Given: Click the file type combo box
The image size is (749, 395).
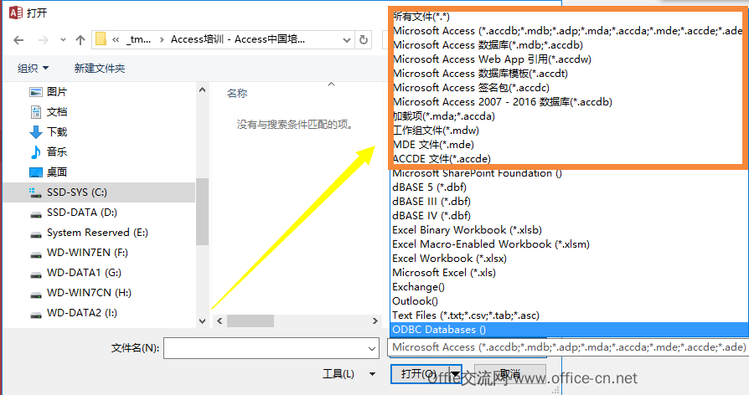Looking at the screenshot, I should click(x=567, y=347).
